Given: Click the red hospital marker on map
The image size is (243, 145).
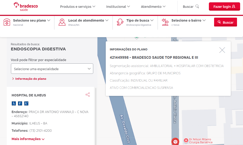Looking at the screenshot, I should (175, 142).
